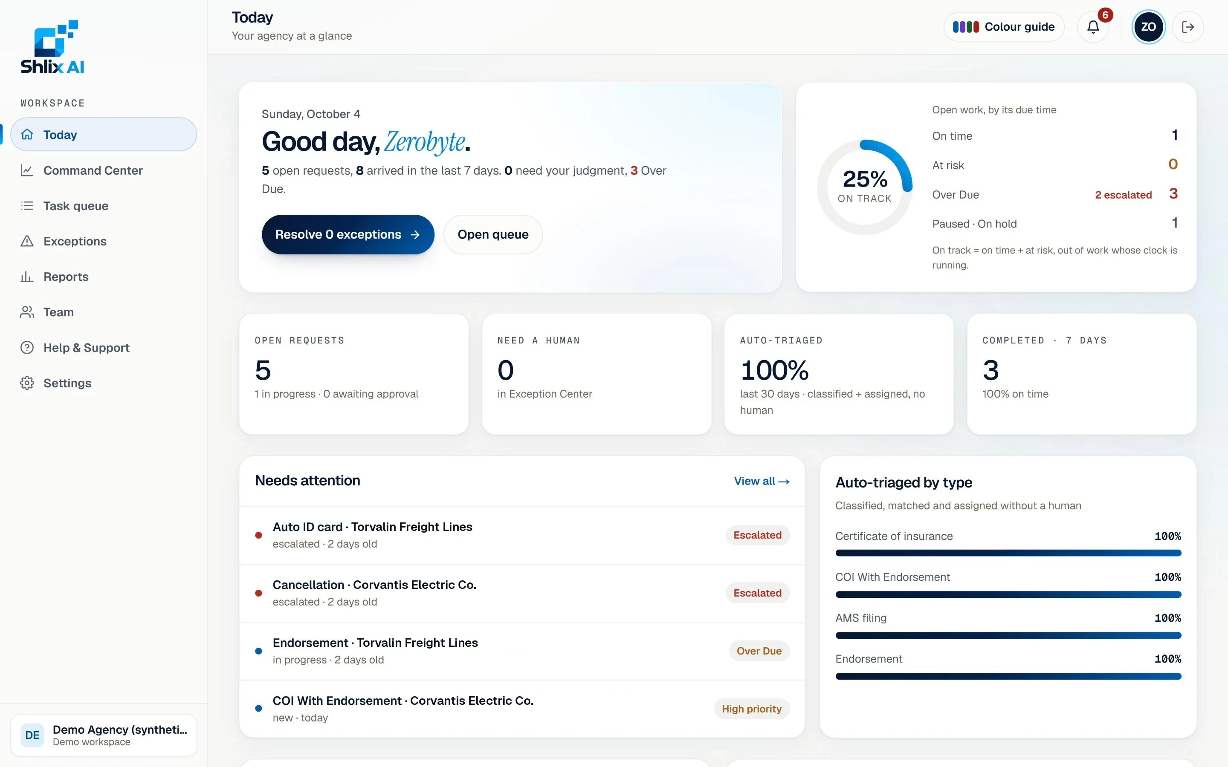Open the Demo Agency workspace switcher
This screenshot has height=767, width=1228.
click(104, 735)
